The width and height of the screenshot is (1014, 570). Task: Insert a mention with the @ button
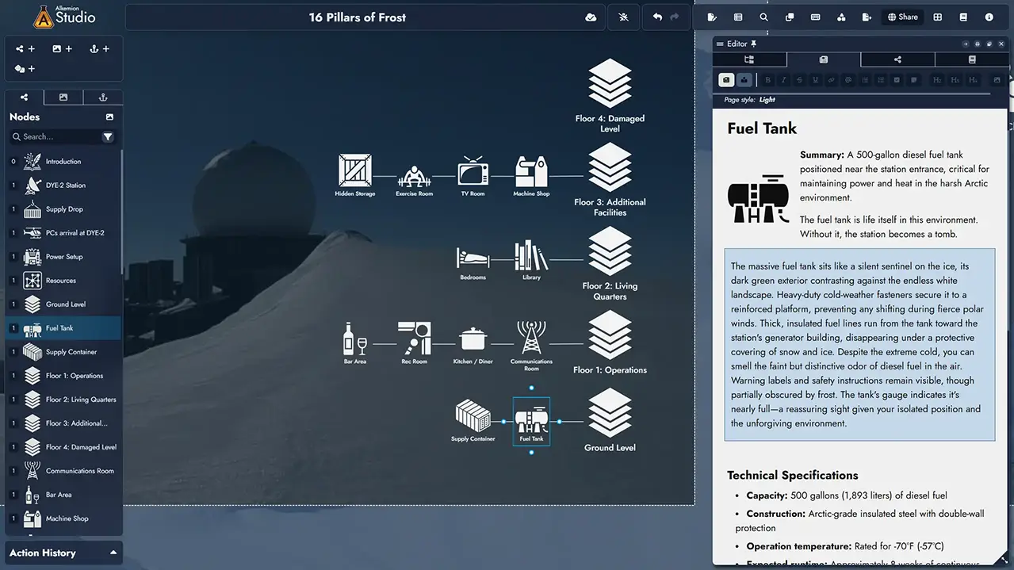(848, 80)
